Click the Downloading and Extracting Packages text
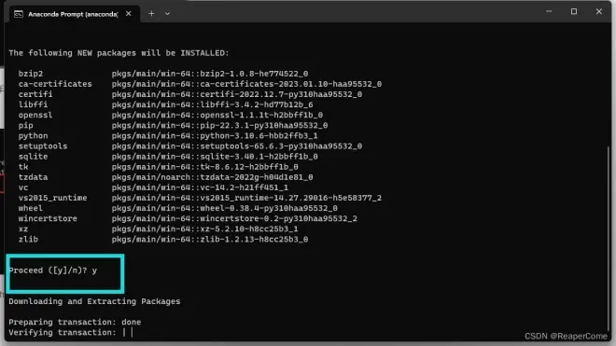 click(x=94, y=301)
